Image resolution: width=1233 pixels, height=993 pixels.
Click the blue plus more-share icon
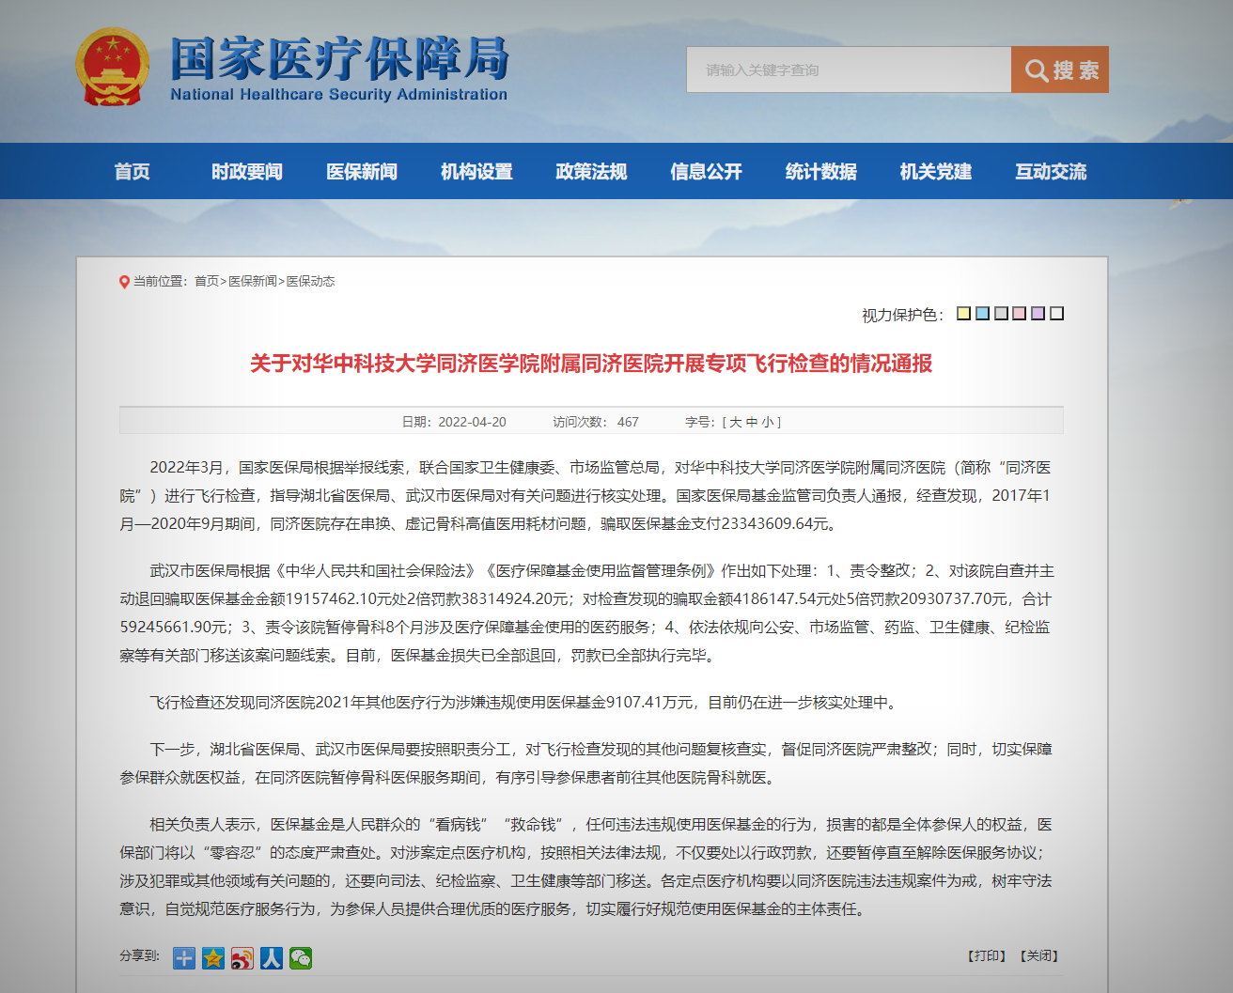click(x=184, y=957)
